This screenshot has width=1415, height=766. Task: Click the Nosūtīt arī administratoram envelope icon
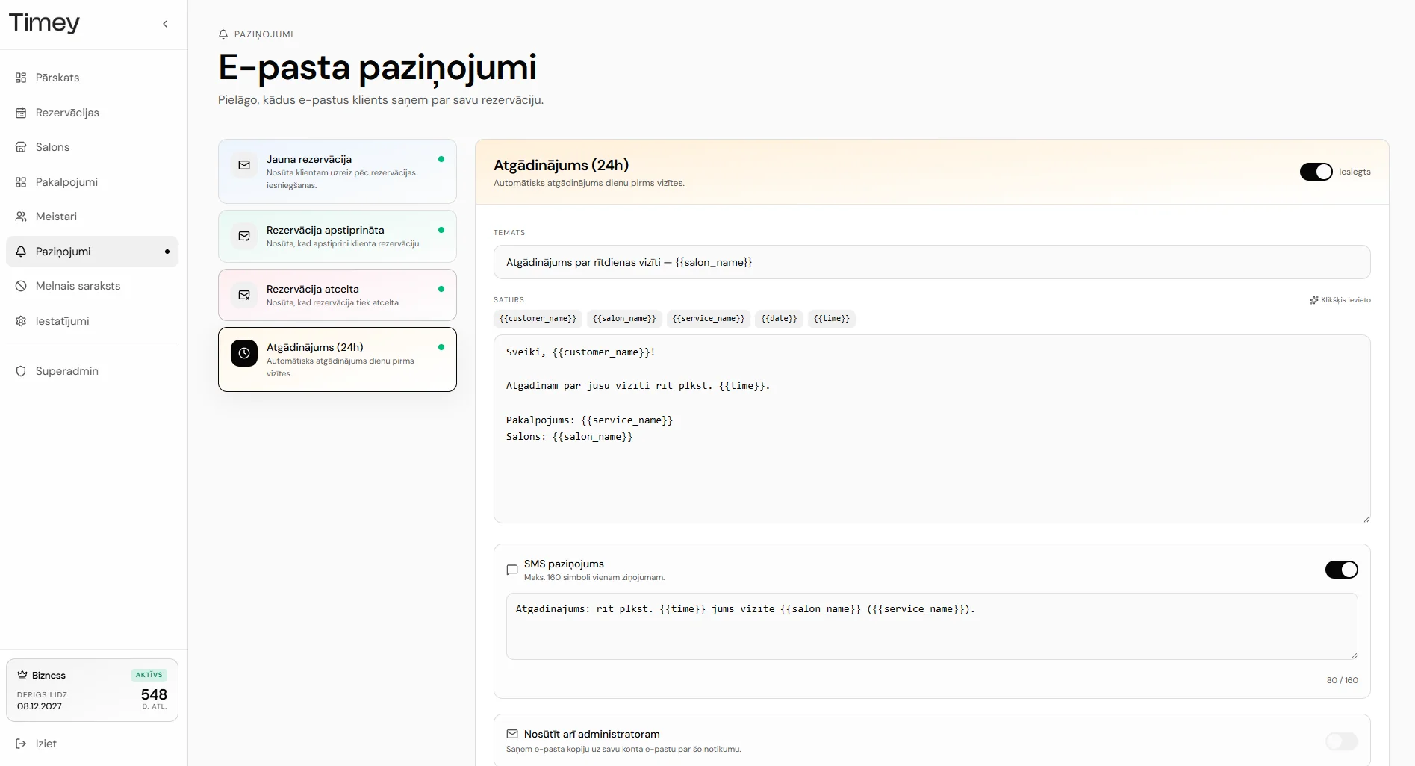[512, 734]
